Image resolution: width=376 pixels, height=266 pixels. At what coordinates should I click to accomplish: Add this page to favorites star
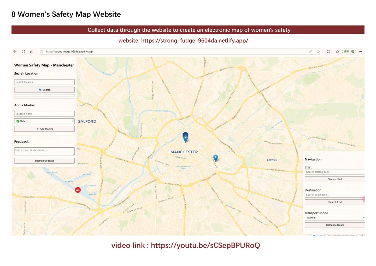click(318, 51)
